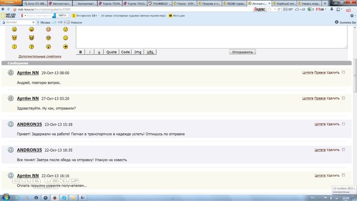Click message icon beside Артём NN 27-Окт-13 post
The height and width of the screenshot is (201, 357).
(x=11, y=98)
